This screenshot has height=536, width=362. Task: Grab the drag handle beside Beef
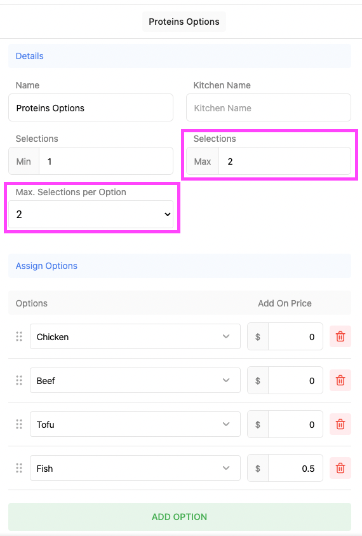(19, 380)
